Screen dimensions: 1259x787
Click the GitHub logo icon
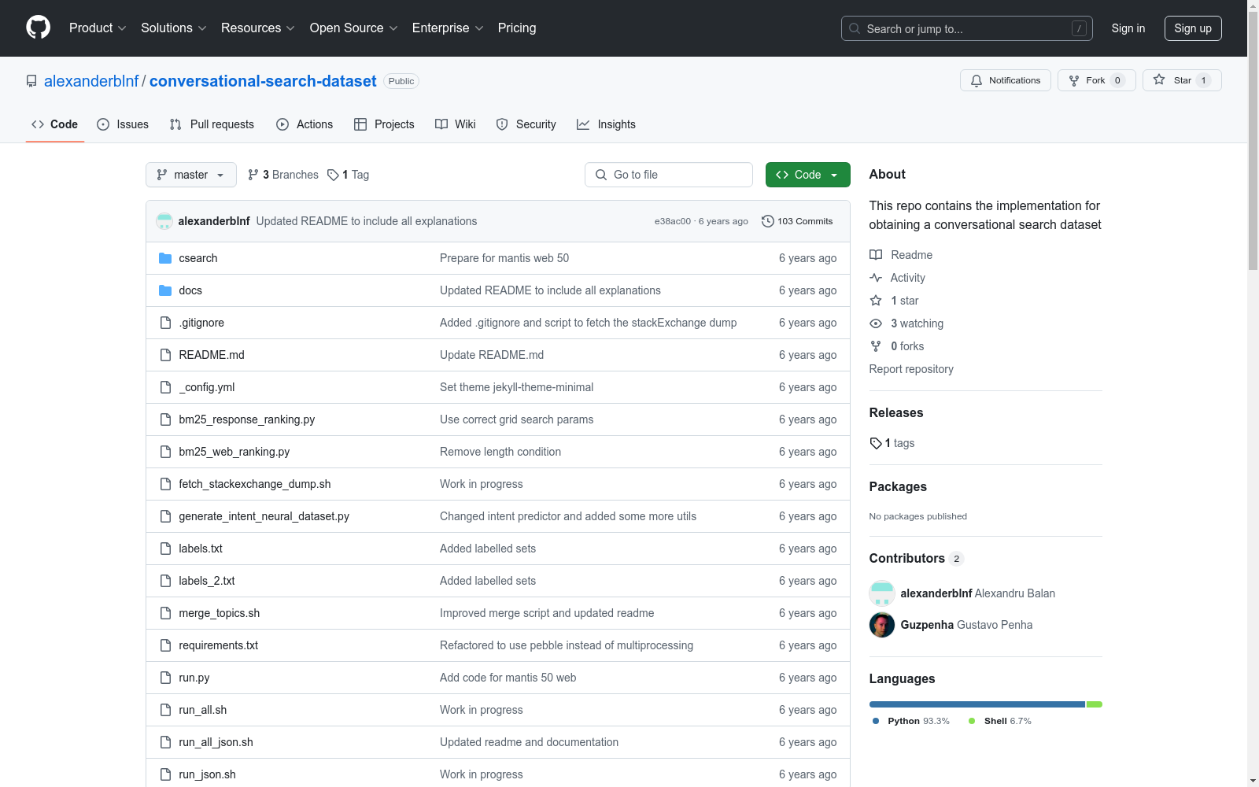pos(38,28)
